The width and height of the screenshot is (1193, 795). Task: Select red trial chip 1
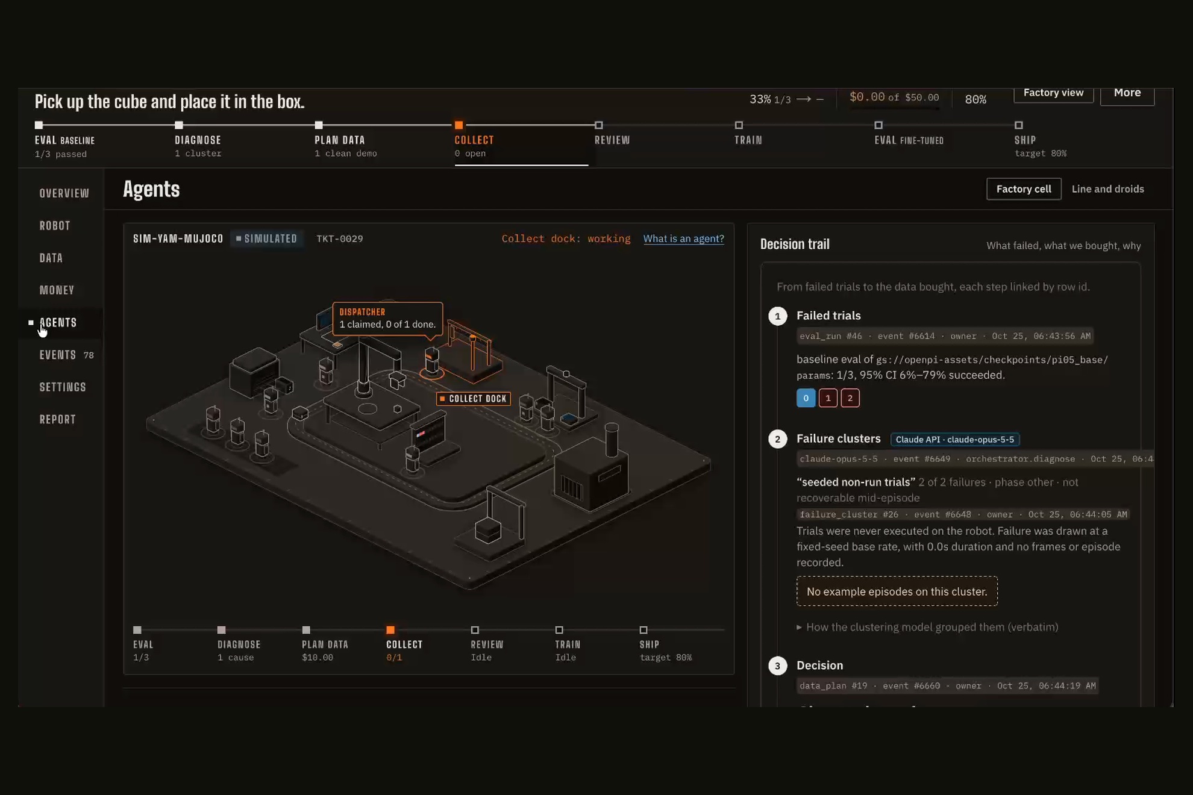point(828,398)
